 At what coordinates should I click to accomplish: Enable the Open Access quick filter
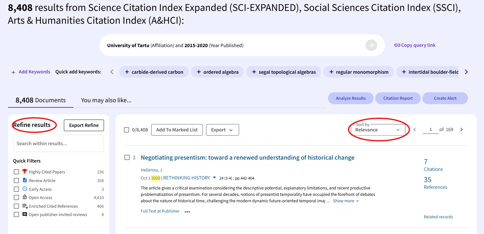[x=16, y=198]
